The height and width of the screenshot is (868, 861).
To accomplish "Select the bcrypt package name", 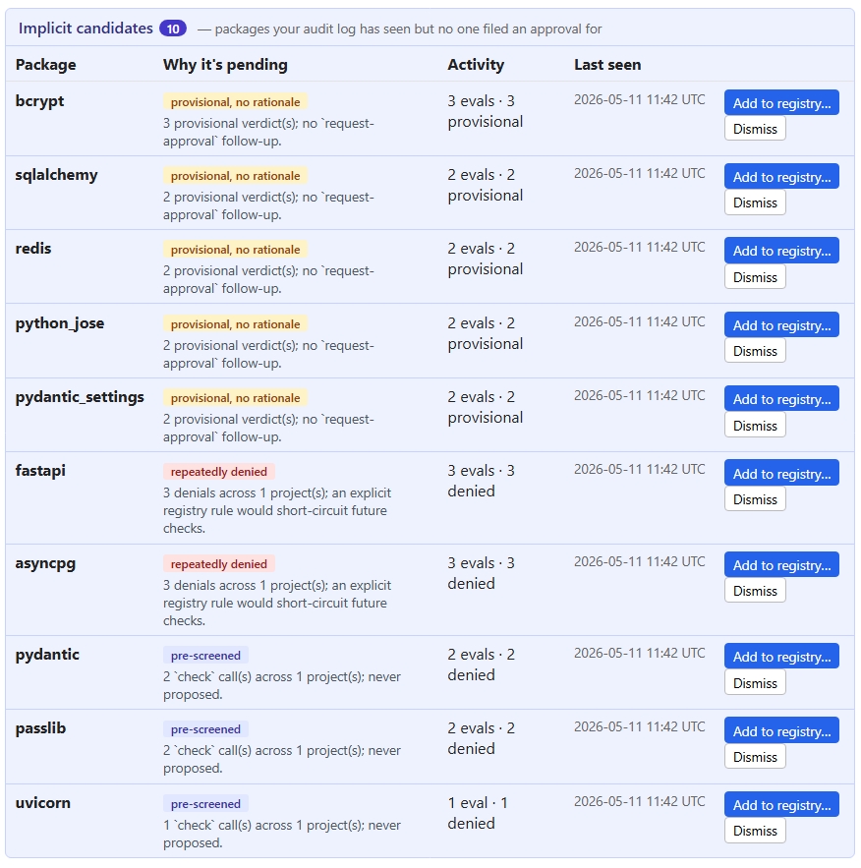I will pyautogui.click(x=40, y=101).
